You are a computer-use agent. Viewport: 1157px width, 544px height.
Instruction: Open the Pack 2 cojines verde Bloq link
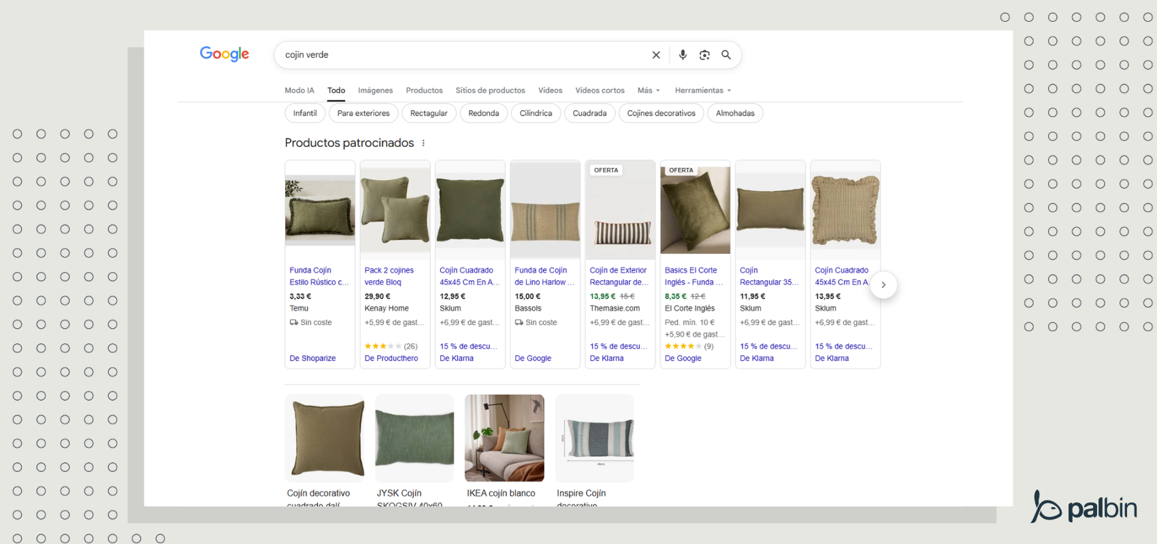coord(389,276)
